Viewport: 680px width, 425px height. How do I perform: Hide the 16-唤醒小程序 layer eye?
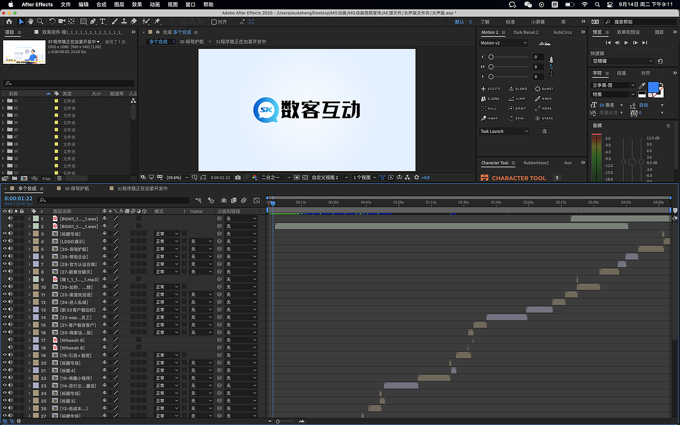click(x=5, y=378)
